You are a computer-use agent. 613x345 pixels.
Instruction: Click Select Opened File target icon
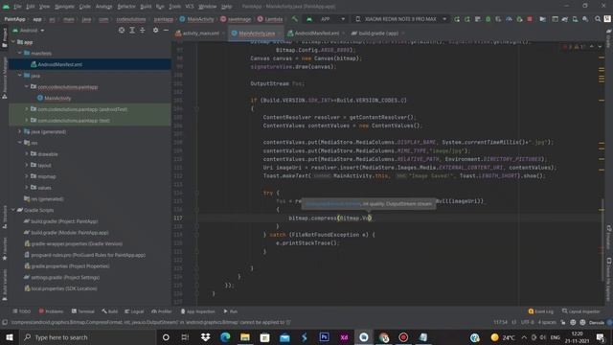point(122,30)
